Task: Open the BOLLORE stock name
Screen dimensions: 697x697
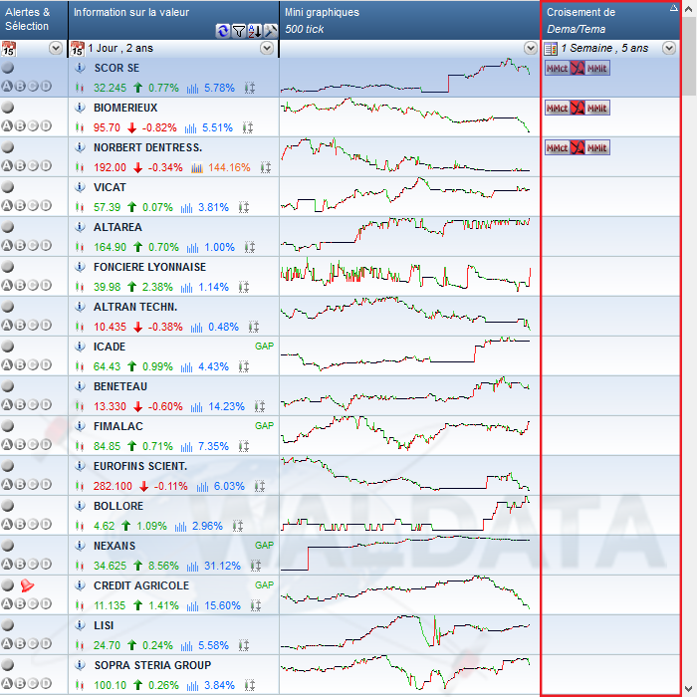Action: [118, 506]
